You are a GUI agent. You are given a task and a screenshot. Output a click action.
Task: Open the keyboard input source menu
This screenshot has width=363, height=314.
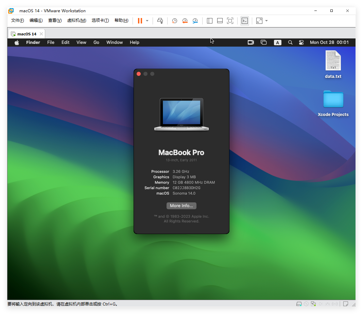tap(278, 42)
